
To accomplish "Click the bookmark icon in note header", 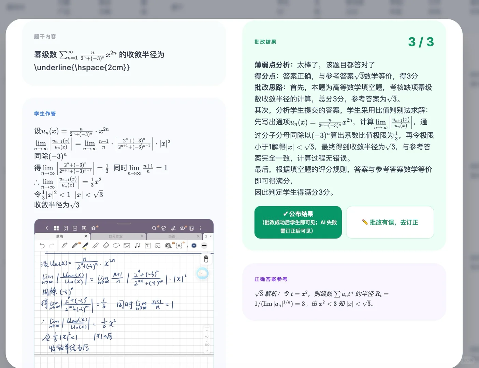I will [x=66, y=228].
